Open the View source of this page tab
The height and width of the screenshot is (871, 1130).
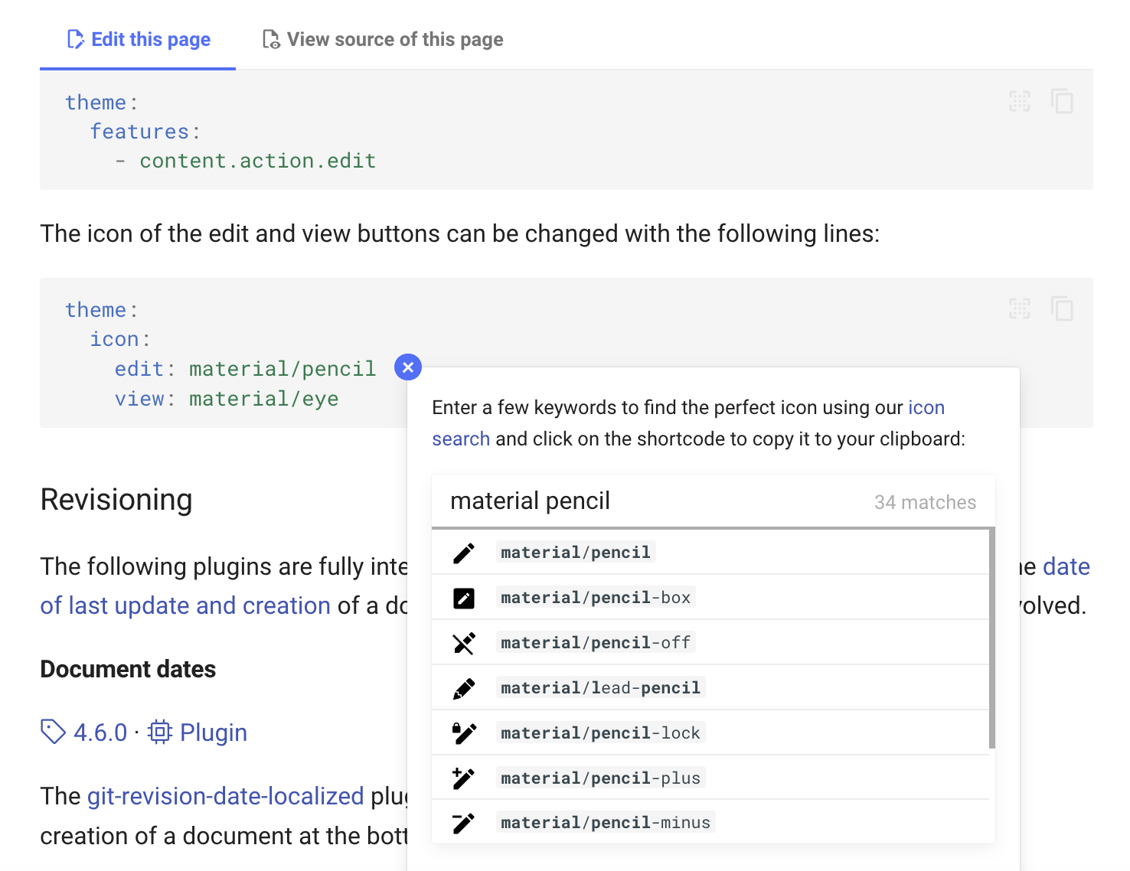point(381,39)
